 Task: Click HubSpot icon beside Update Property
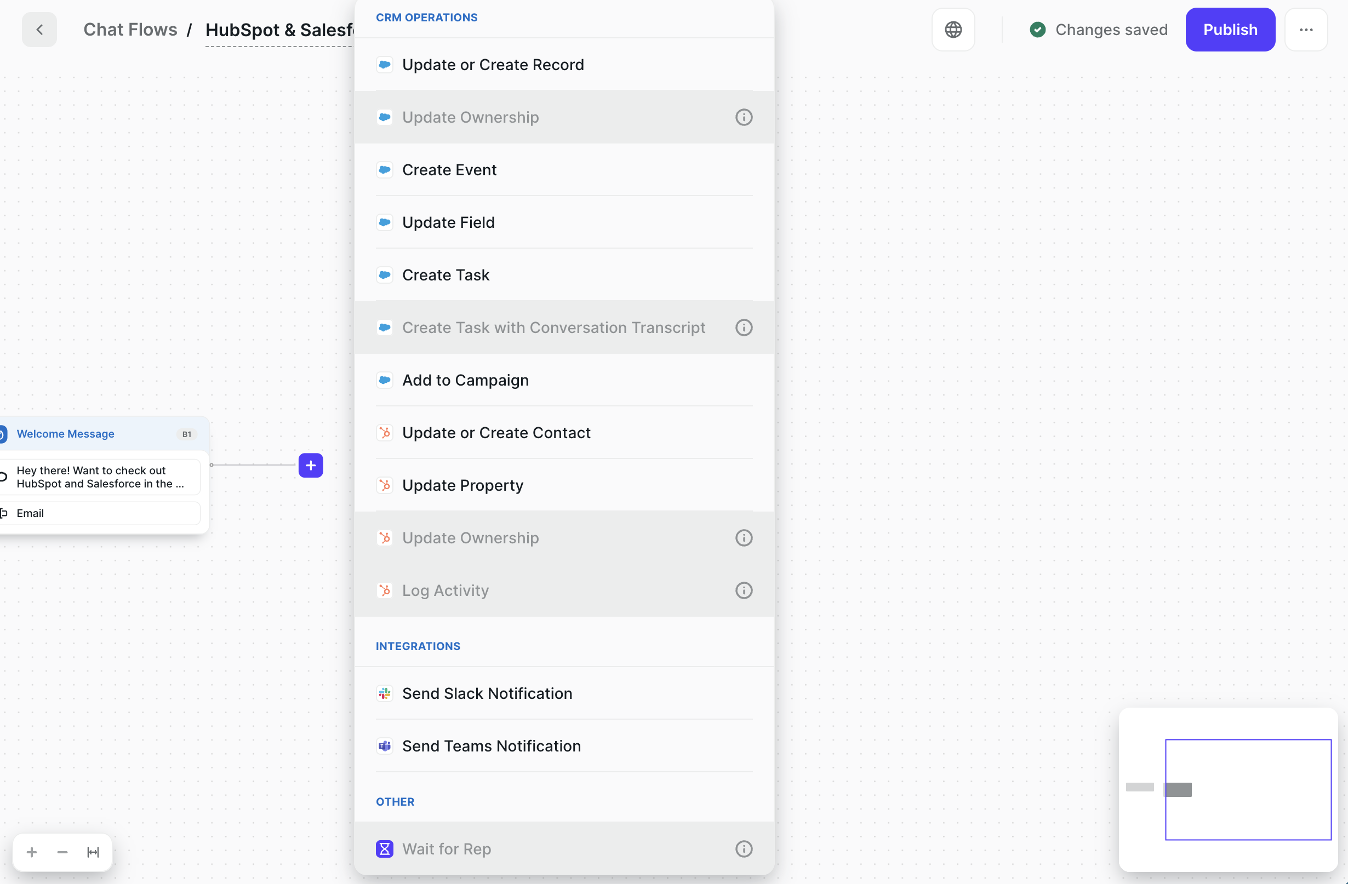pyautogui.click(x=385, y=486)
